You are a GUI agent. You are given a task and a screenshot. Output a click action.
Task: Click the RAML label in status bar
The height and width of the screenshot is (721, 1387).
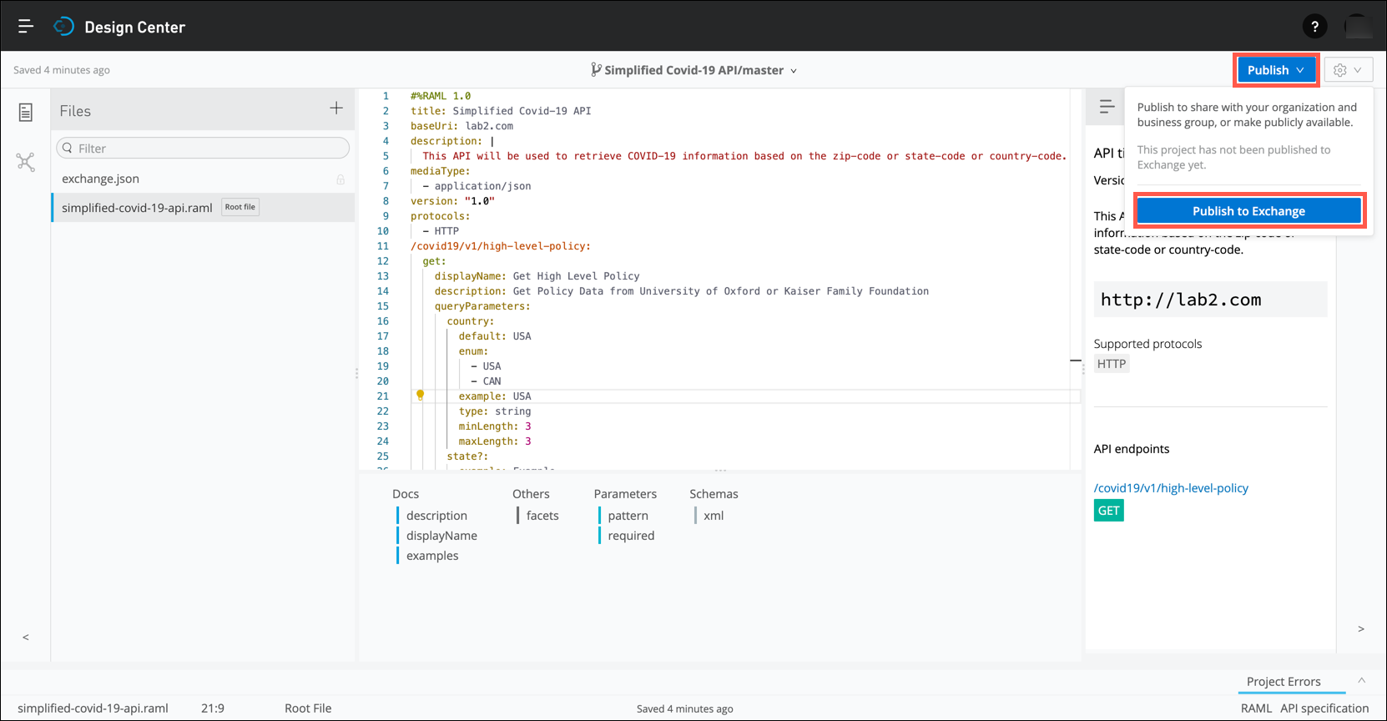pyautogui.click(x=1256, y=708)
